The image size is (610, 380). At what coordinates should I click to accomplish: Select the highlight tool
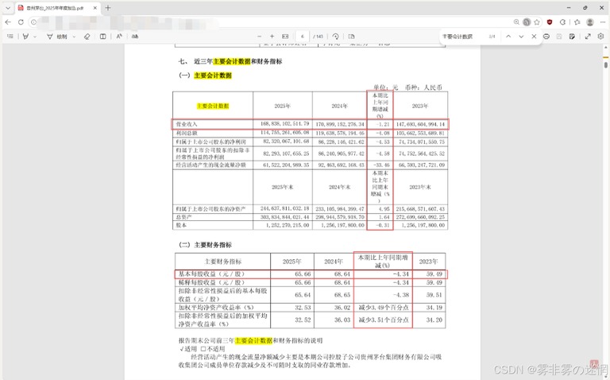[25, 37]
